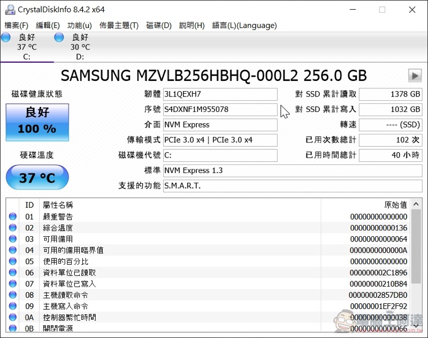
Task: Click the blue status dot for 資料單位已寫入
Action: pyautogui.click(x=12, y=283)
